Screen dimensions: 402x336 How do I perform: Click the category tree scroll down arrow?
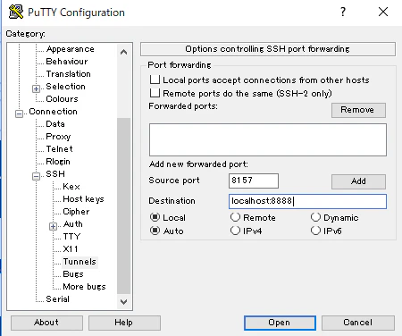coord(123,302)
